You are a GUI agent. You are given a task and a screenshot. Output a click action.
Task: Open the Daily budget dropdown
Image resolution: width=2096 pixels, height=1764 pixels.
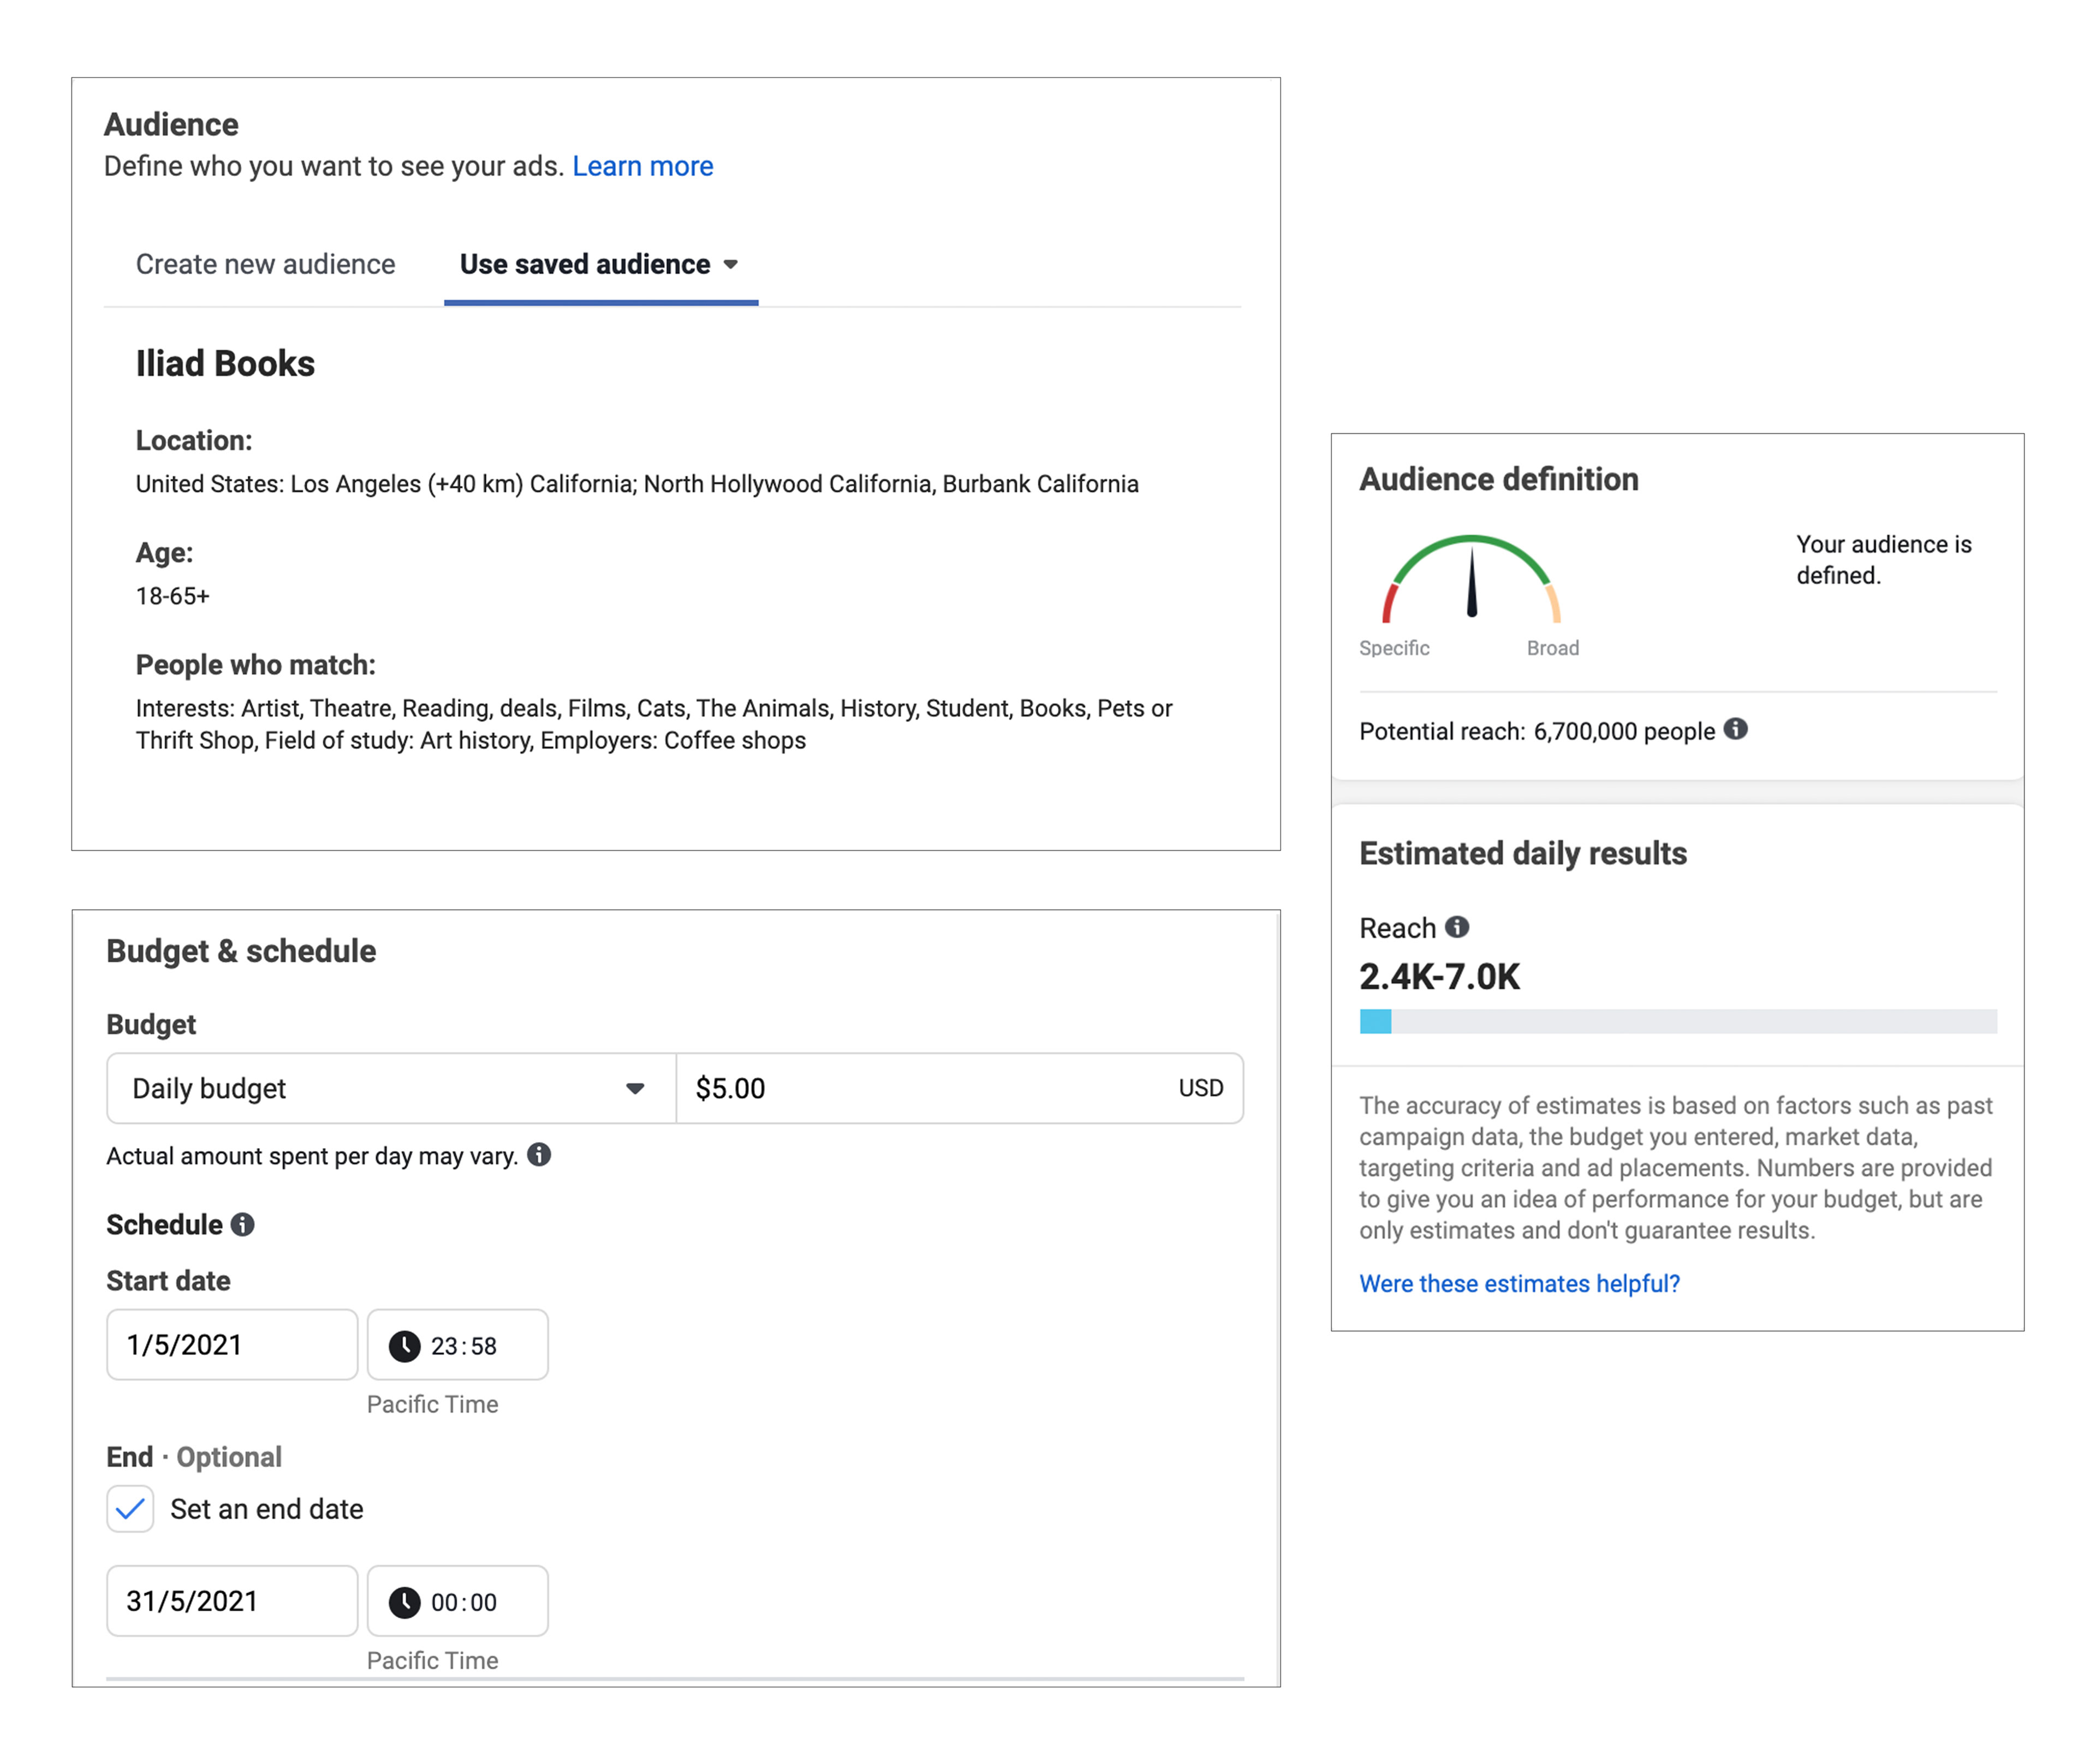click(391, 1088)
